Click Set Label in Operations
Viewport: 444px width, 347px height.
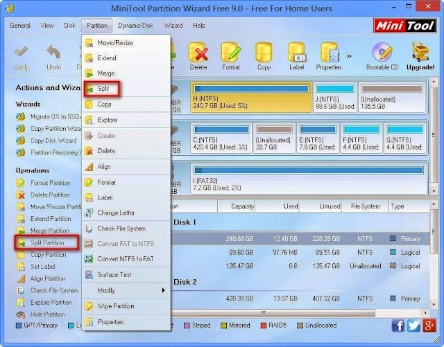[x=36, y=267]
